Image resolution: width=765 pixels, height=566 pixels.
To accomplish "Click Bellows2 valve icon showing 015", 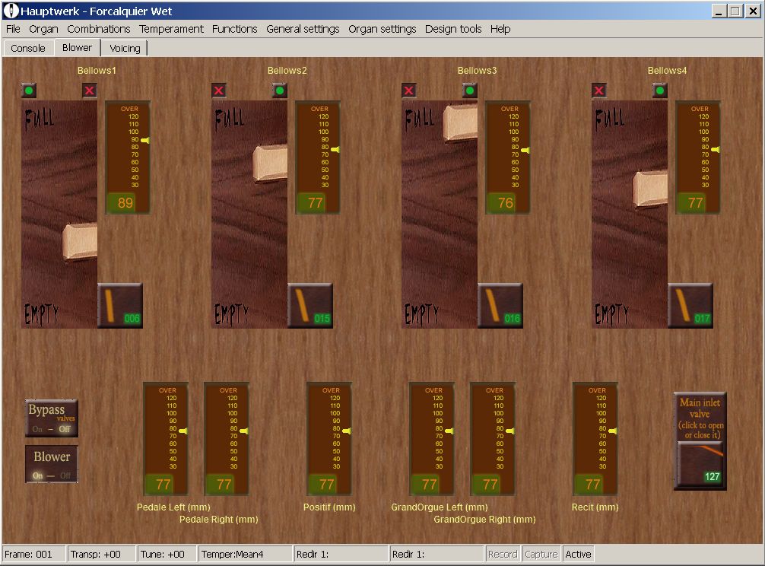I will [310, 305].
